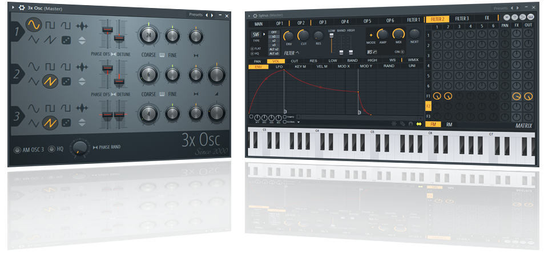Select square wave shape for oscillator 3
The height and width of the screenshot is (257, 548).
click(50, 108)
